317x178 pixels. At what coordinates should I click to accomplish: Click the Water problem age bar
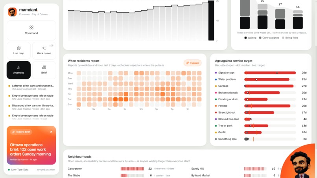click(267, 79)
